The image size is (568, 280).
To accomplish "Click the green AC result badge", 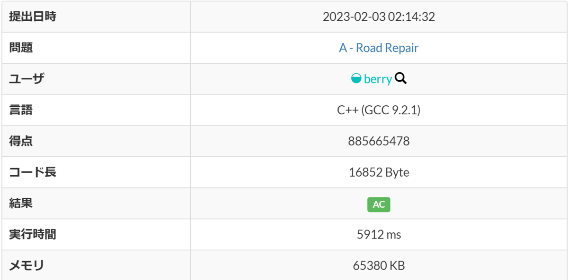I will pos(379,204).
